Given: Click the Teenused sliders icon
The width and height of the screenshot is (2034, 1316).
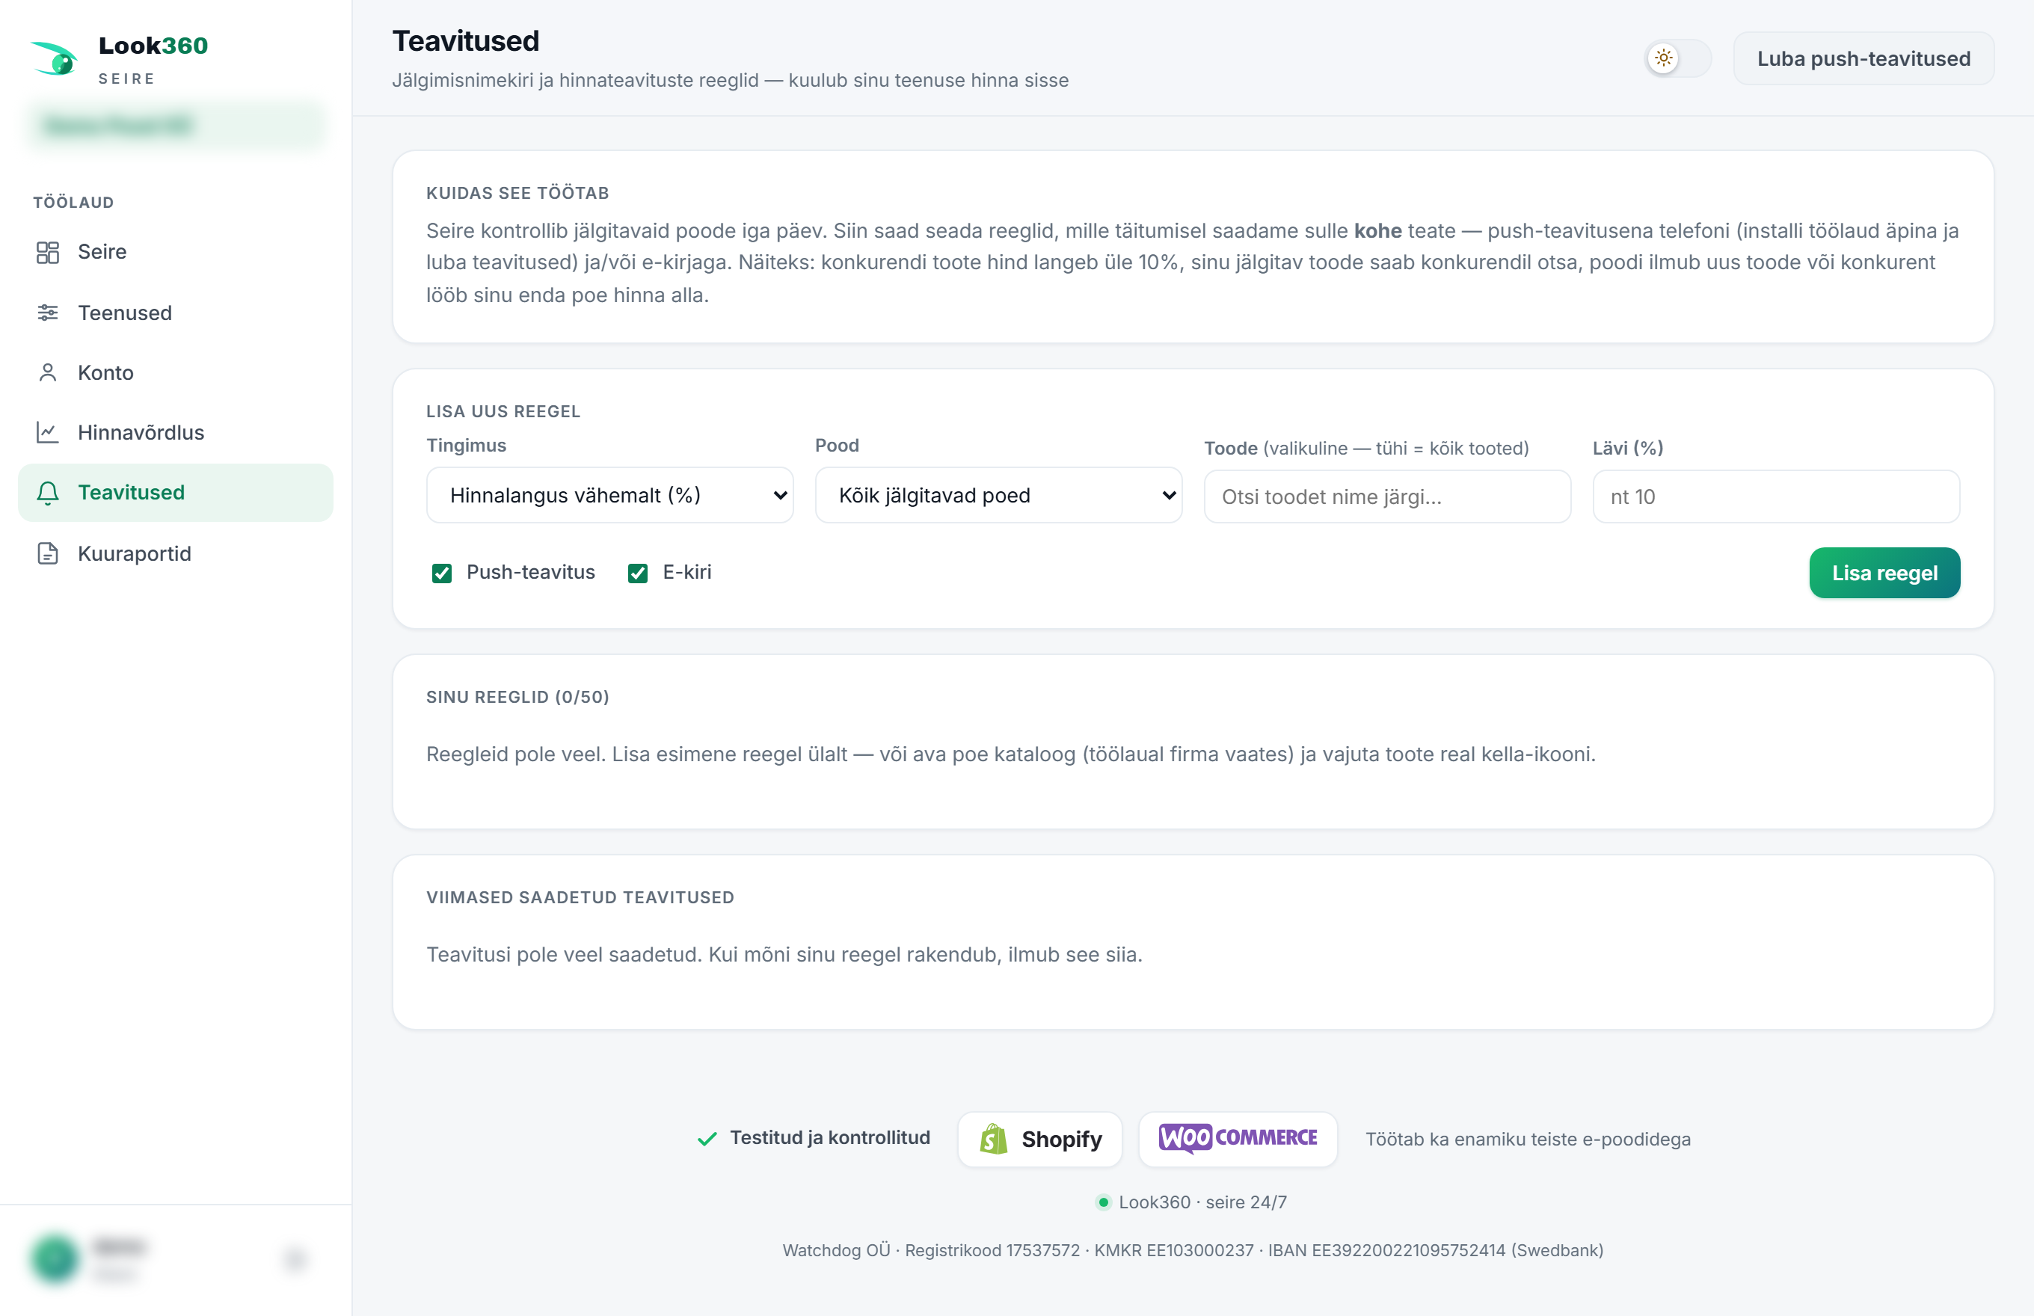Looking at the screenshot, I should (x=48, y=313).
